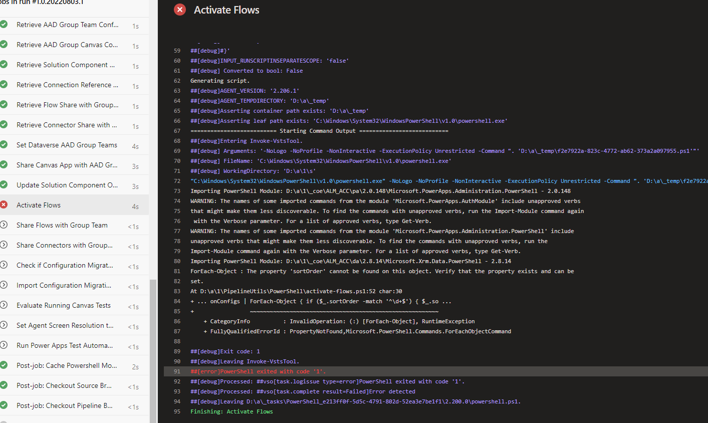Select the Import Configuration Migration step
This screenshot has height=423, width=708.
point(65,285)
